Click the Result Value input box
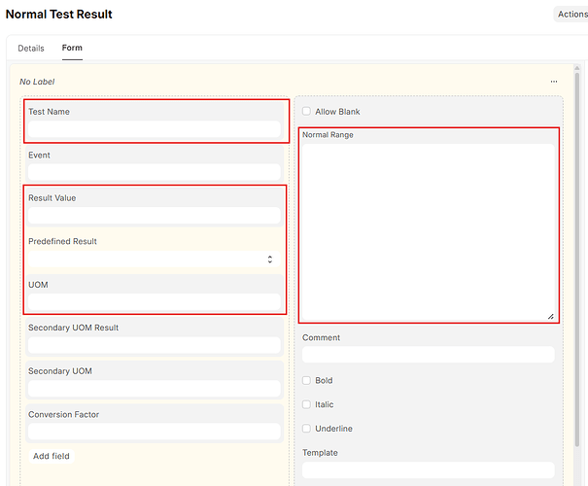This screenshot has width=588, height=486. click(x=154, y=216)
